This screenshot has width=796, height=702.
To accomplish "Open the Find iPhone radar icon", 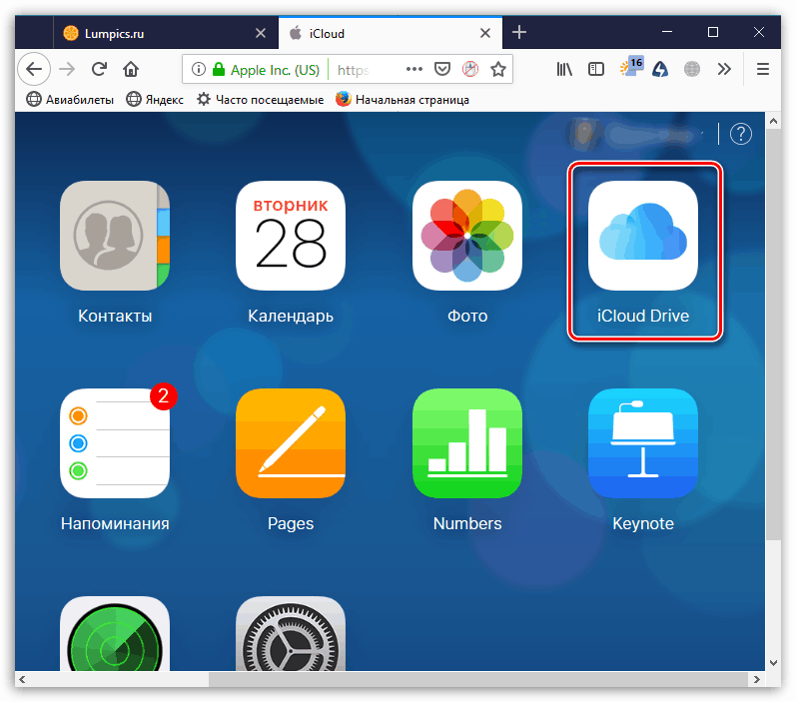I will [115, 633].
